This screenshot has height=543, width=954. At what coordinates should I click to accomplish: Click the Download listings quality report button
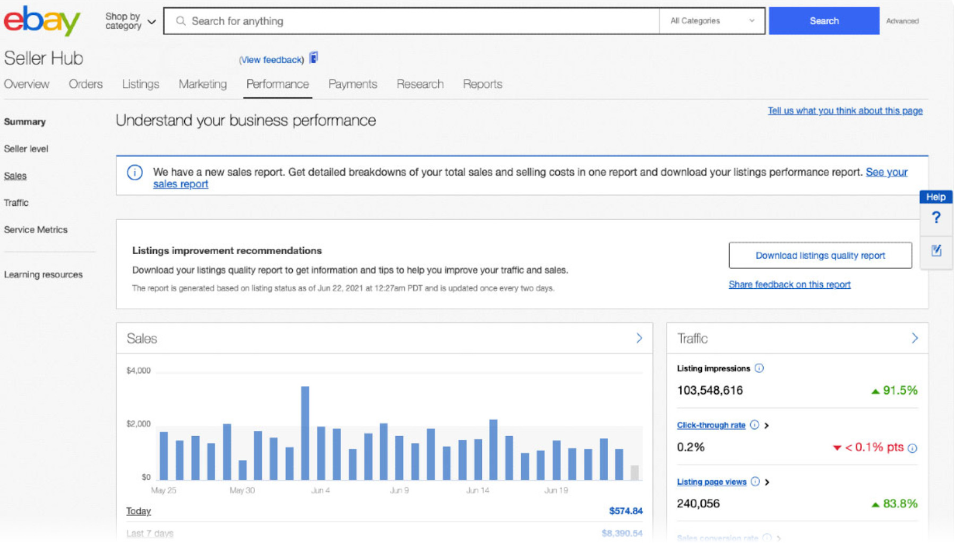pos(820,255)
